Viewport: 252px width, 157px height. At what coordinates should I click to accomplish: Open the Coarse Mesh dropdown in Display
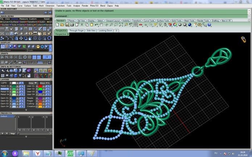click(x=13, y=50)
